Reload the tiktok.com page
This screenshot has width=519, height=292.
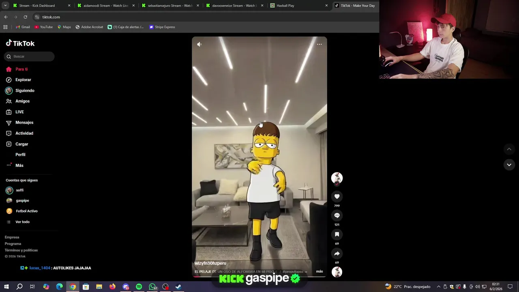[25, 17]
